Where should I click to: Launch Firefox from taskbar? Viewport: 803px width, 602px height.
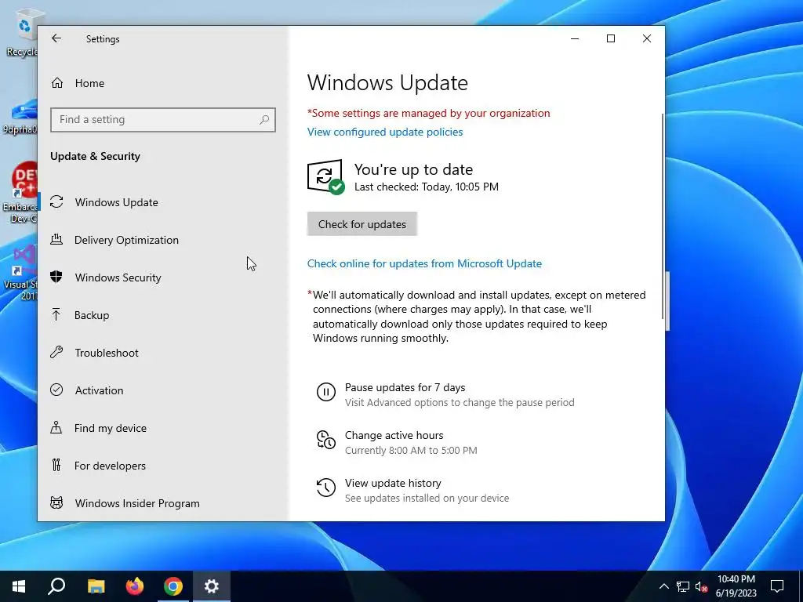click(135, 586)
